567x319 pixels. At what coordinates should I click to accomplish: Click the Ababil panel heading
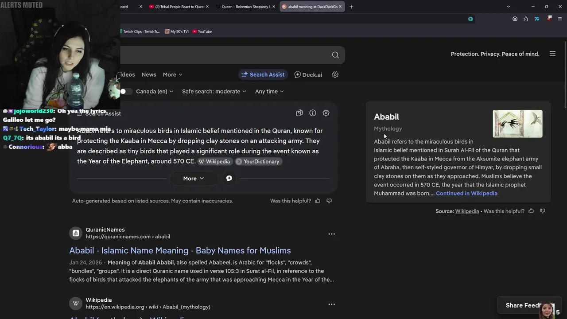(x=386, y=117)
